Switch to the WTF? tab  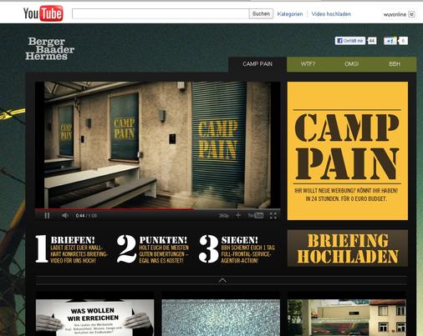pyautogui.click(x=308, y=64)
